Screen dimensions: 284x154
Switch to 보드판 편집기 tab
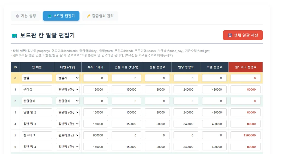(x=61, y=16)
